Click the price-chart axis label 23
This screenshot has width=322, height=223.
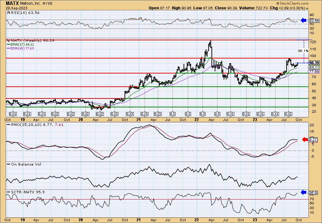(x=255, y=120)
